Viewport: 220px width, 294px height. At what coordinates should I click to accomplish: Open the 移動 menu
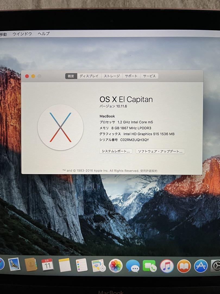click(x=3, y=34)
